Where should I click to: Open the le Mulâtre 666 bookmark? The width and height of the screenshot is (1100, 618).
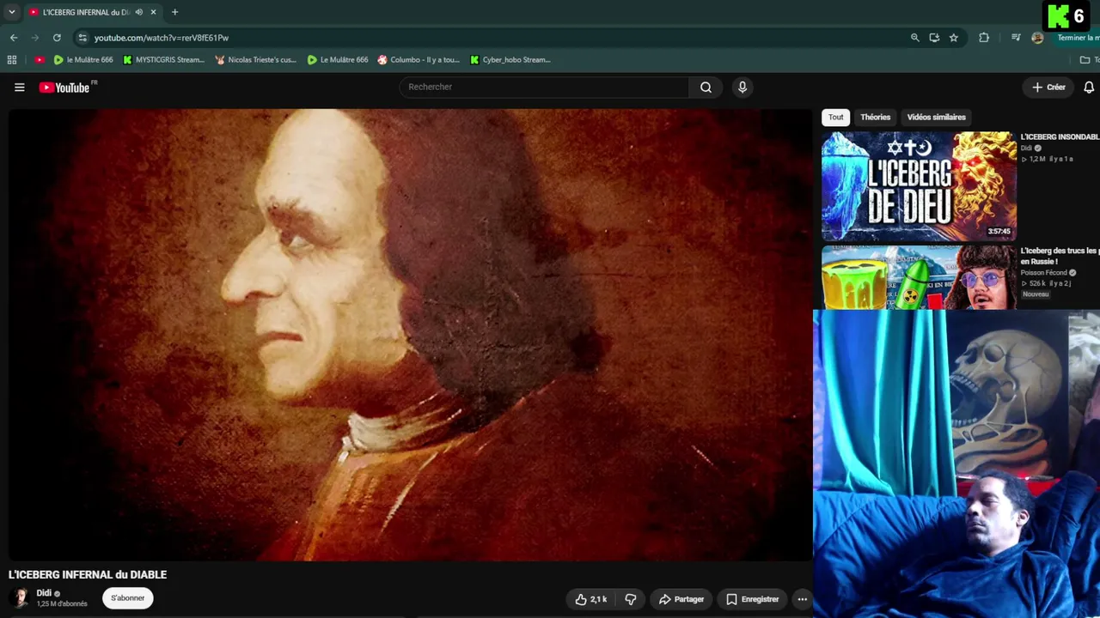point(83,60)
